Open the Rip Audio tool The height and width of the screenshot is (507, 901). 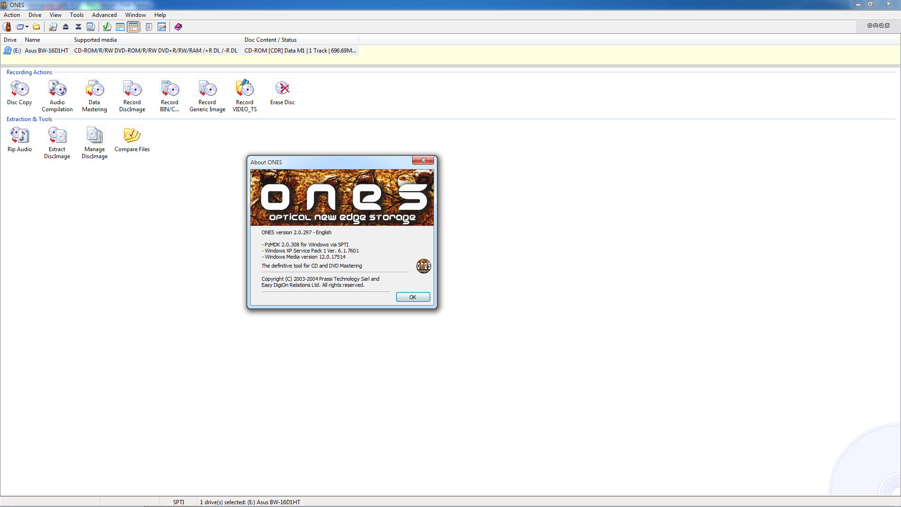(x=19, y=136)
